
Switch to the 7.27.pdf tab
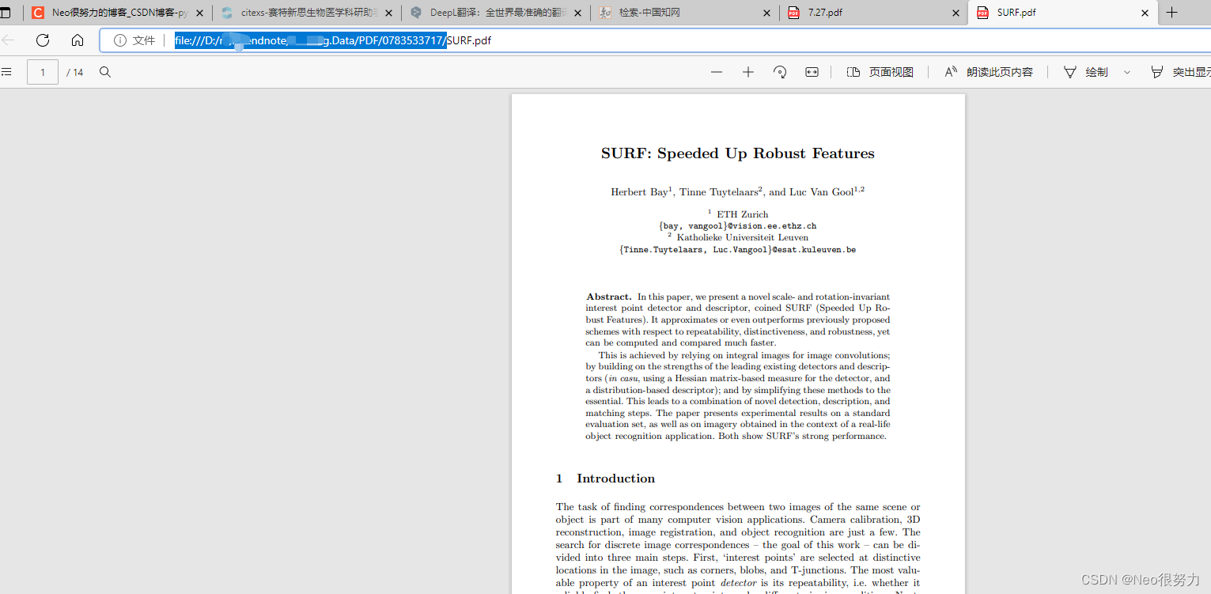[x=873, y=13]
